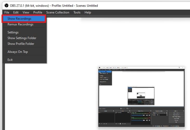Image resolution: width=190 pixels, height=130 pixels.
Task: Choose Exit from the File menu
Action: pos(24,60)
